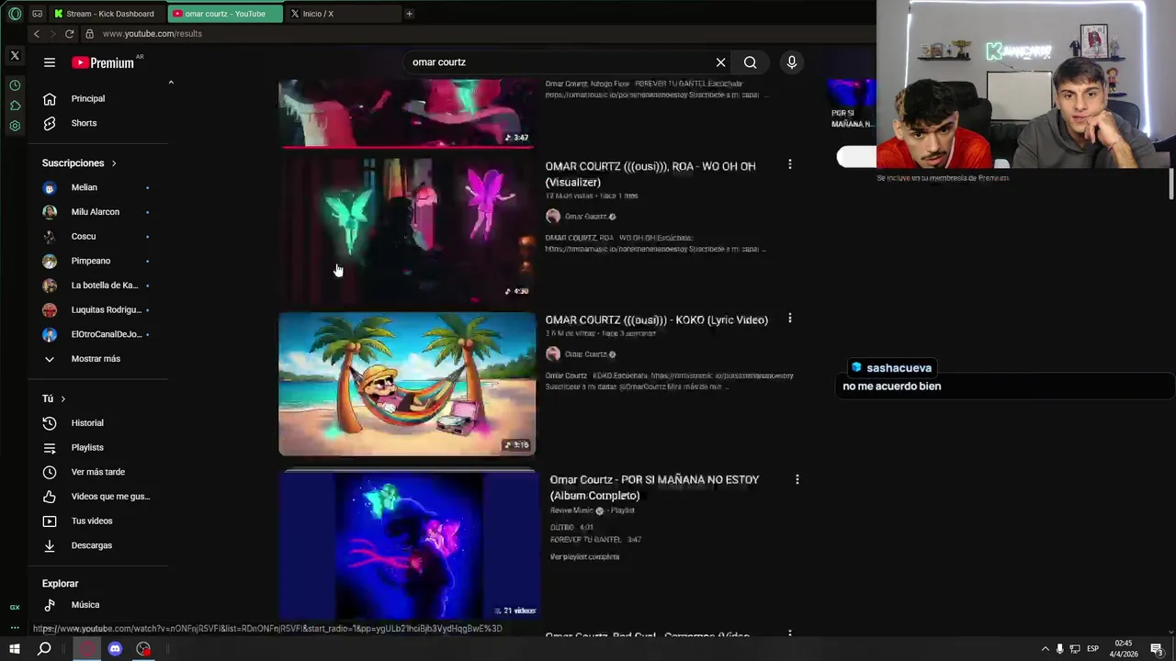Click Ver playlist completa link

(584, 557)
